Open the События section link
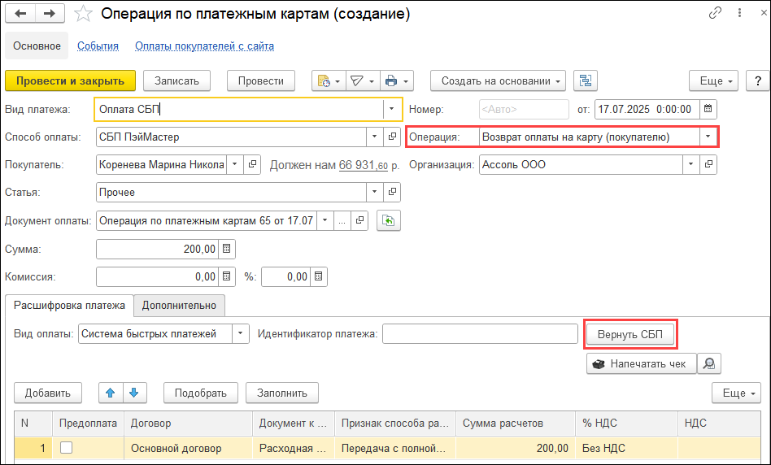 pos(98,46)
